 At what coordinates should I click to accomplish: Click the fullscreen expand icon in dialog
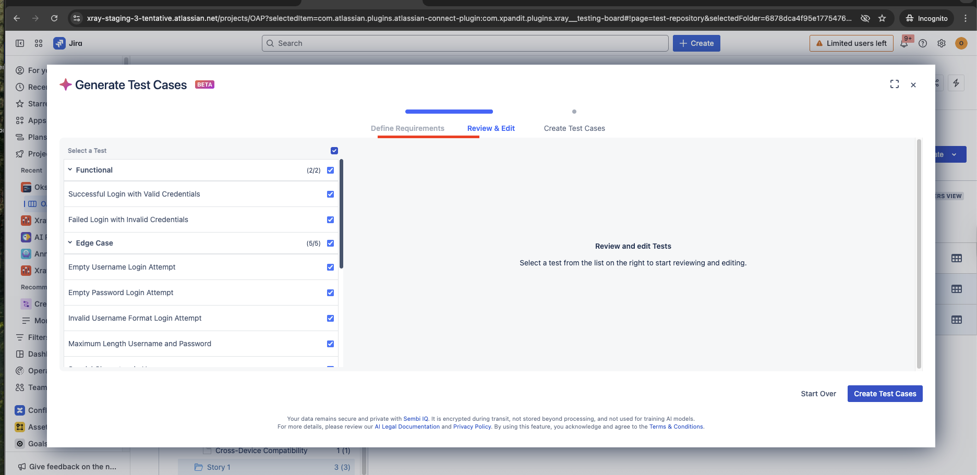click(x=894, y=84)
